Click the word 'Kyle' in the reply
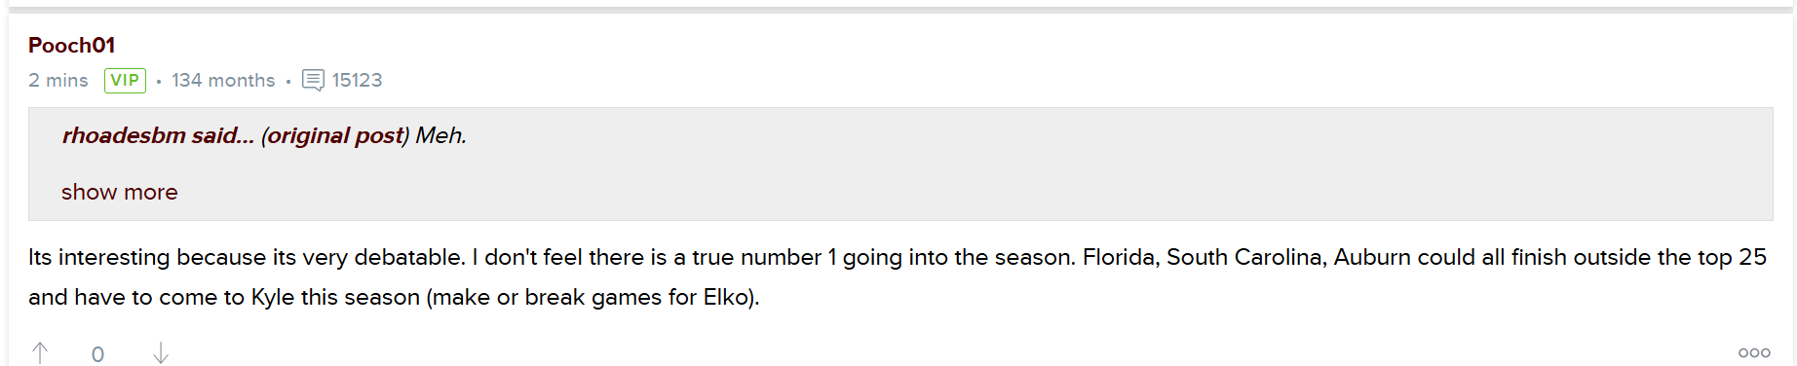 273,297
